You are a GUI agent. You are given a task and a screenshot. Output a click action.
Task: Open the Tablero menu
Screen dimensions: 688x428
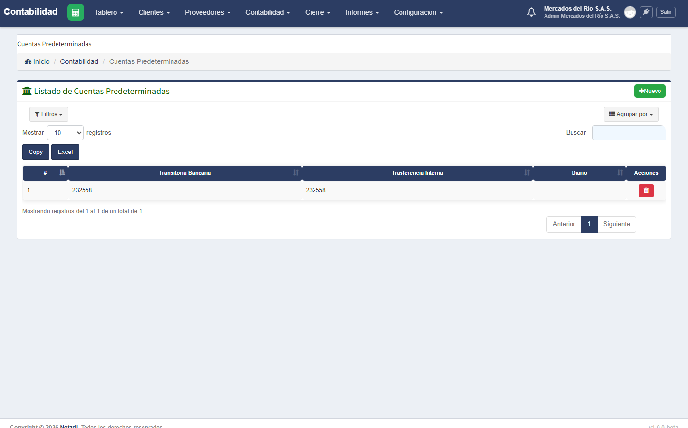click(x=109, y=12)
